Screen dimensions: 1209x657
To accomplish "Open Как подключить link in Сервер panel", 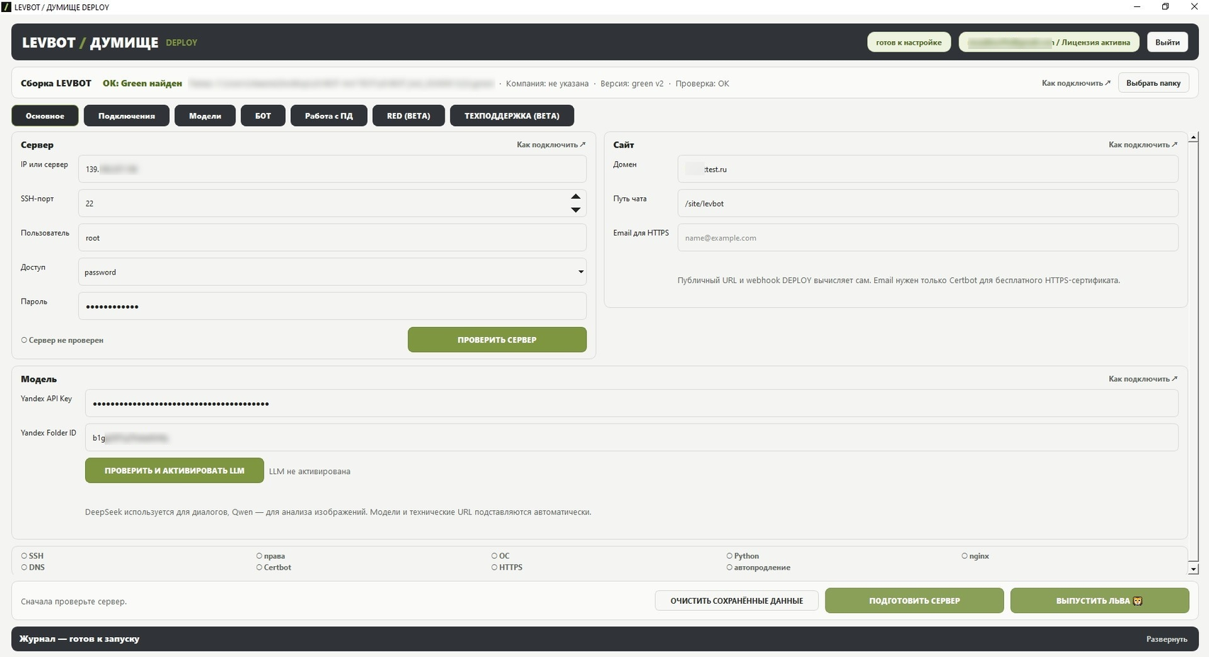I will 551,145.
